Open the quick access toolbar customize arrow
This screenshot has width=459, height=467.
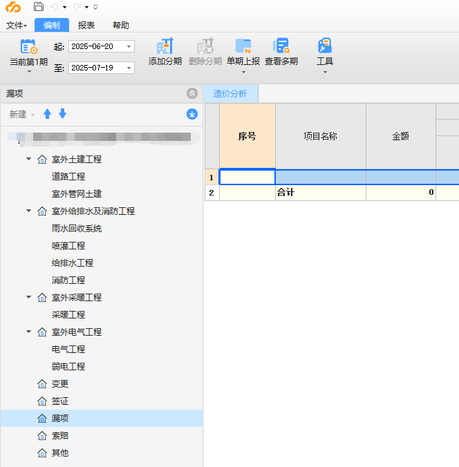pyautogui.click(x=95, y=7)
